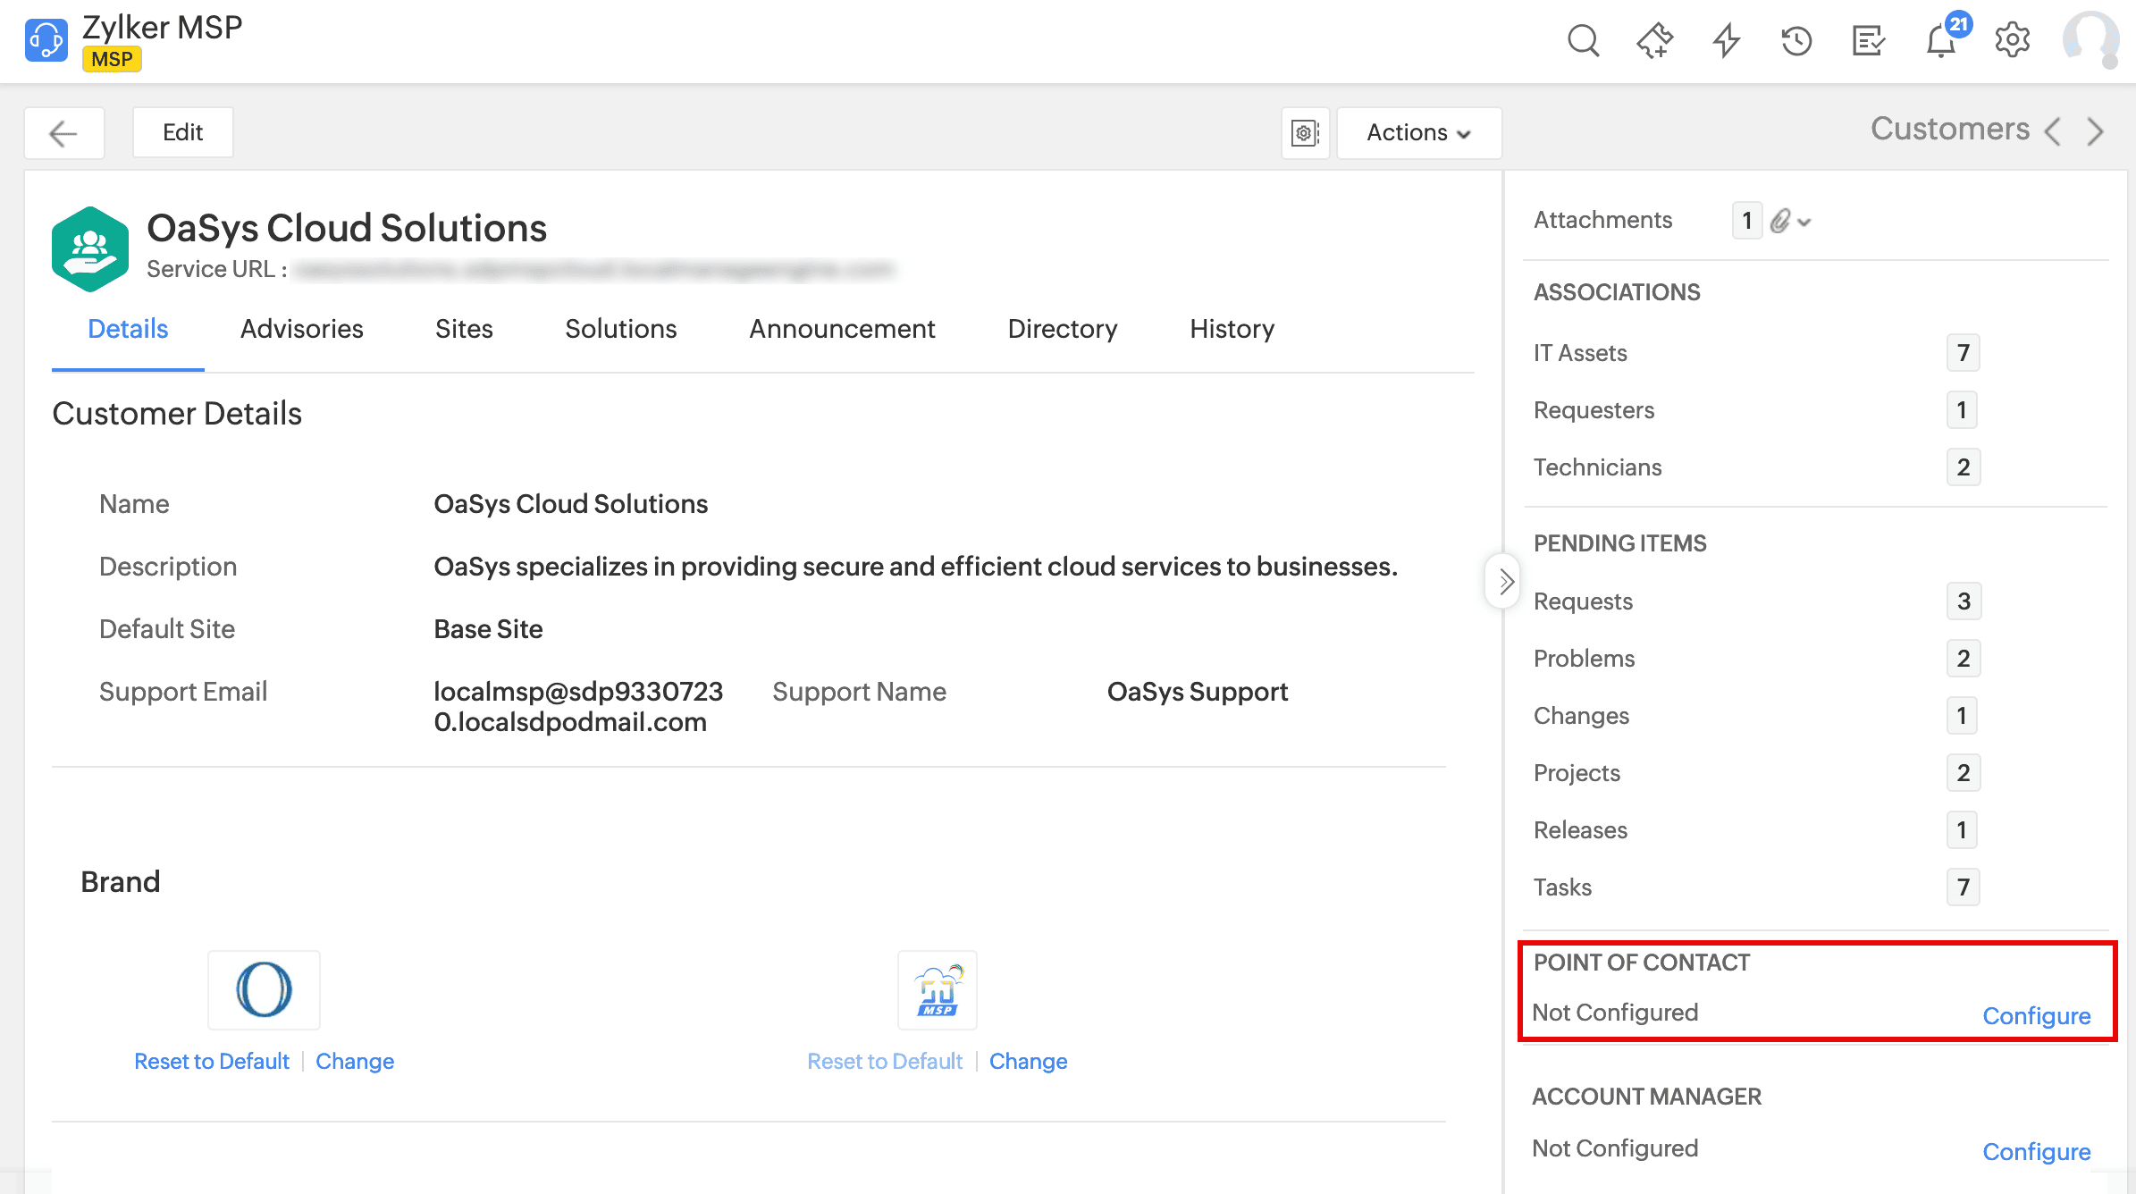Open notifications bell with 21 badge
The height and width of the screenshot is (1194, 2136).
[x=1941, y=41]
